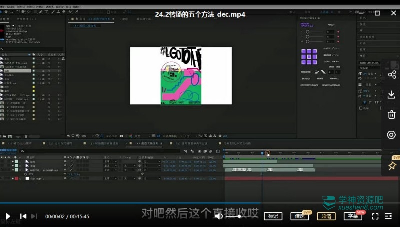This screenshot has height=227, width=400.
Task: Click the hexagon settings icon in sidebar
Action: click(391, 135)
